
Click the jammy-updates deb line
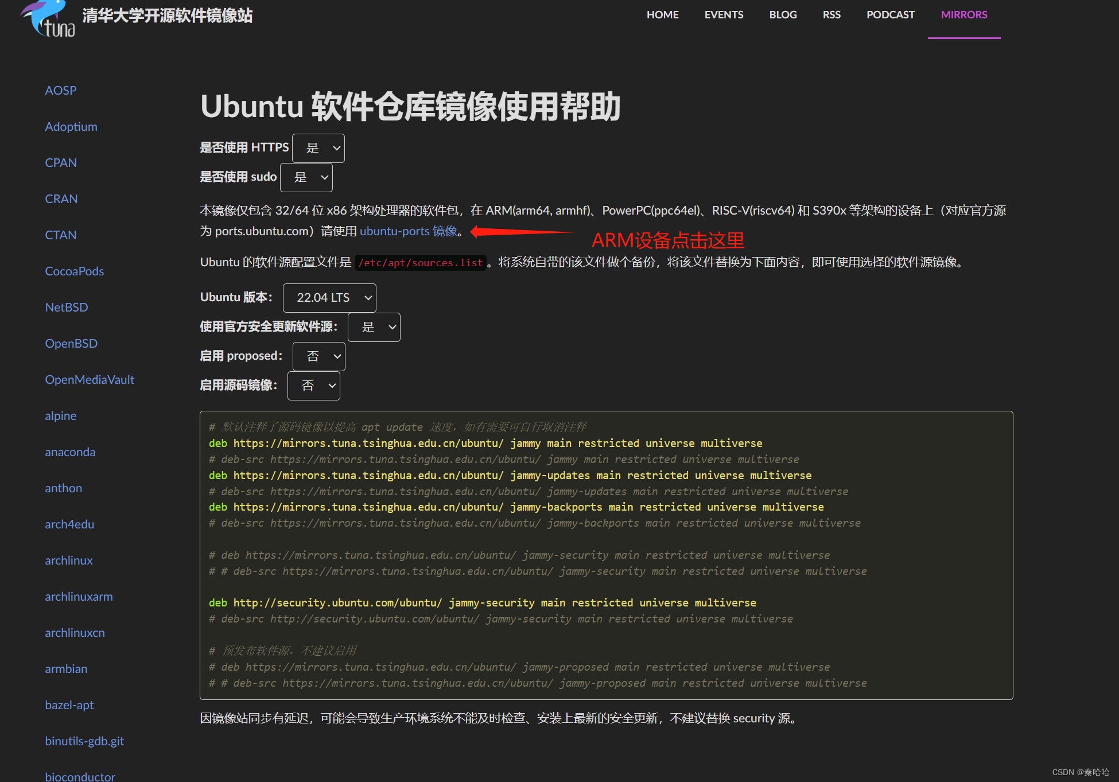[510, 476]
